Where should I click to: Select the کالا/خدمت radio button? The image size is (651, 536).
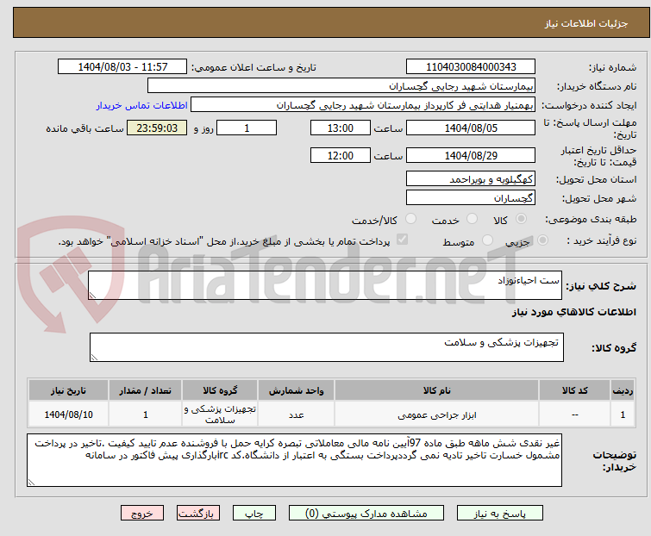(410, 219)
